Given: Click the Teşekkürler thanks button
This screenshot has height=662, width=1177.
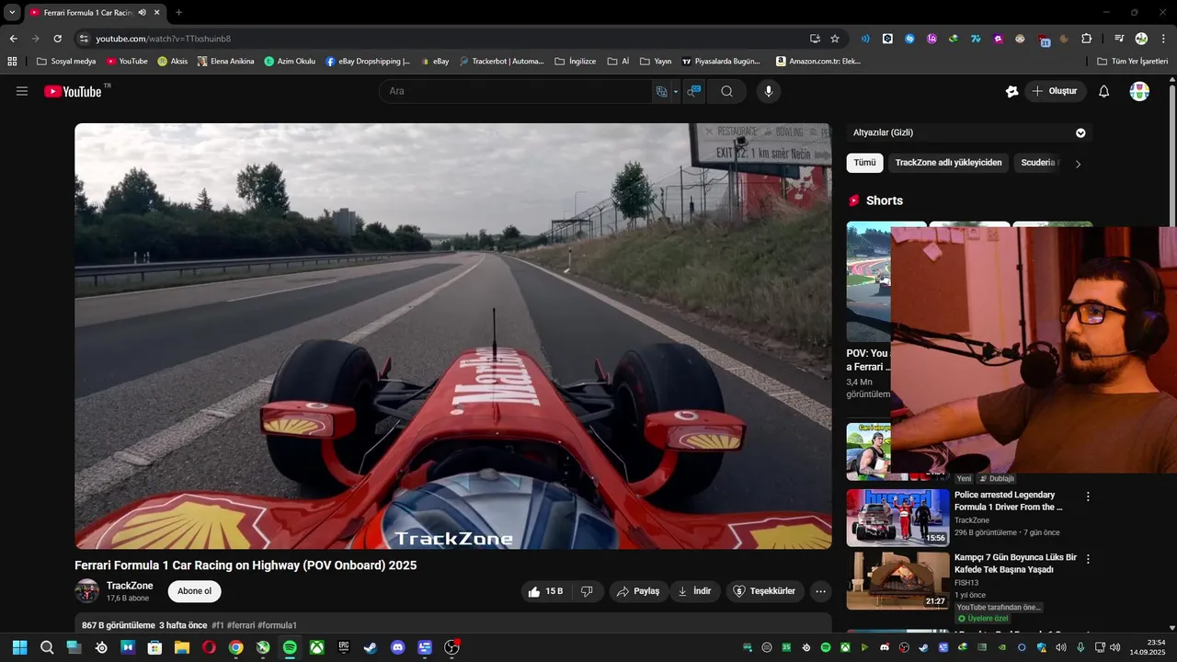Looking at the screenshot, I should click(765, 591).
